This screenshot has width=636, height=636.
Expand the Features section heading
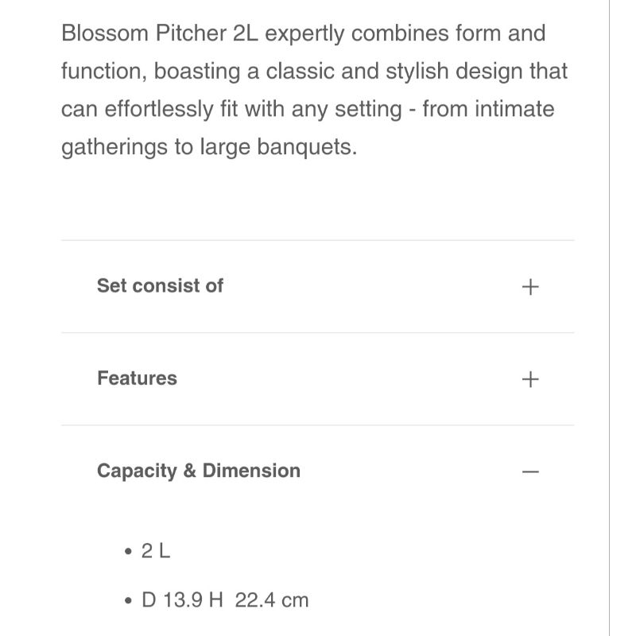[x=137, y=378]
